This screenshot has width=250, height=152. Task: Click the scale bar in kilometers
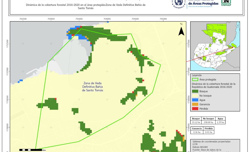click(31, 150)
